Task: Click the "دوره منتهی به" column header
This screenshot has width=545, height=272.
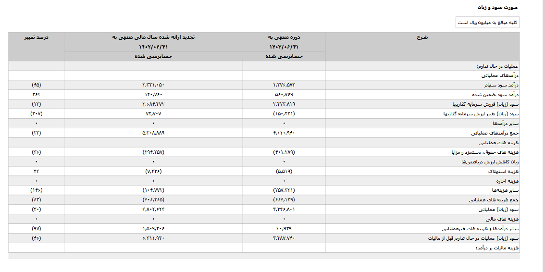Action: (x=284, y=37)
